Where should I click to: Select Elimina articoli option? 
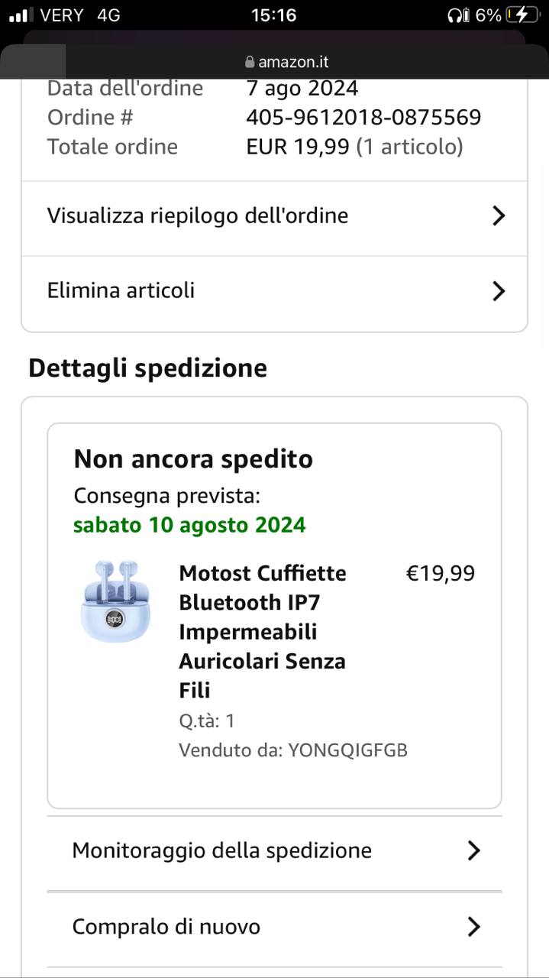pos(121,291)
